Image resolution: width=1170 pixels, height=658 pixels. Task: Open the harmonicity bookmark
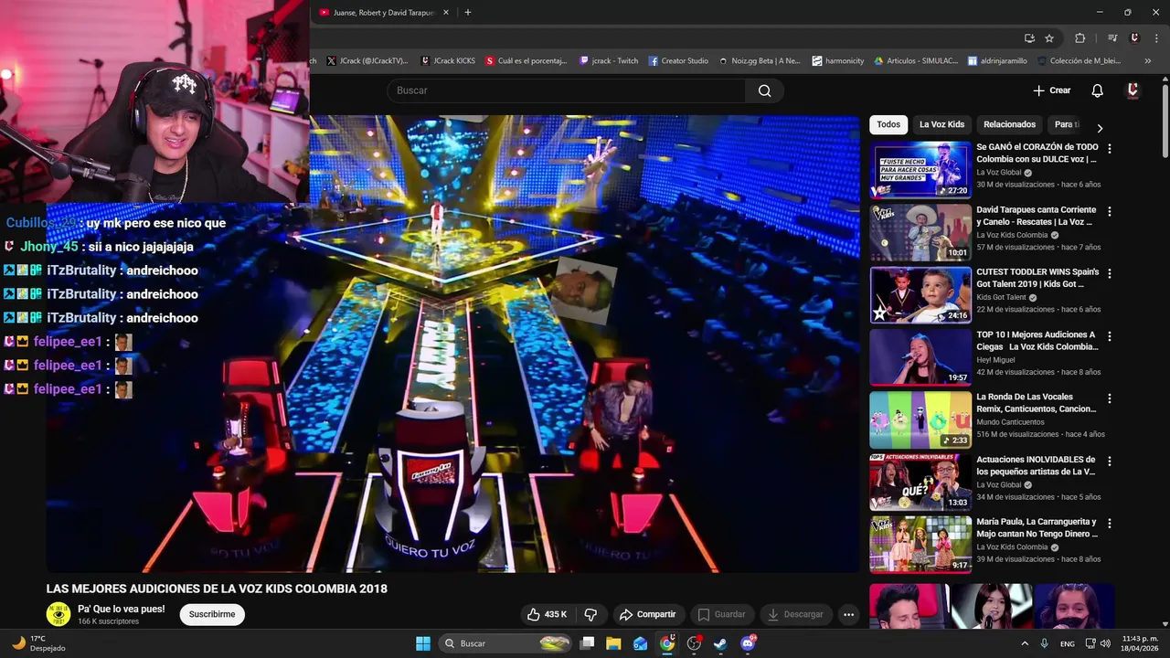838,61
